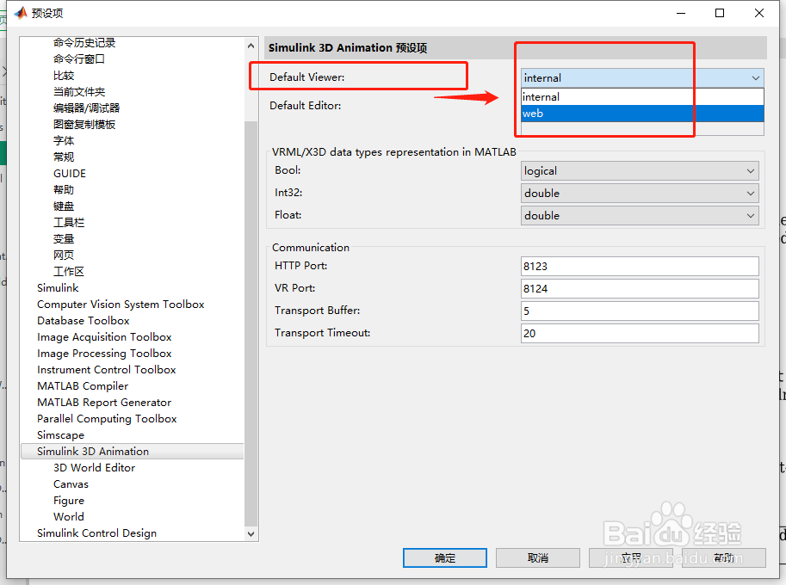The image size is (786, 585).
Task: Select Image Processing Toolbox item
Action: [x=104, y=354]
